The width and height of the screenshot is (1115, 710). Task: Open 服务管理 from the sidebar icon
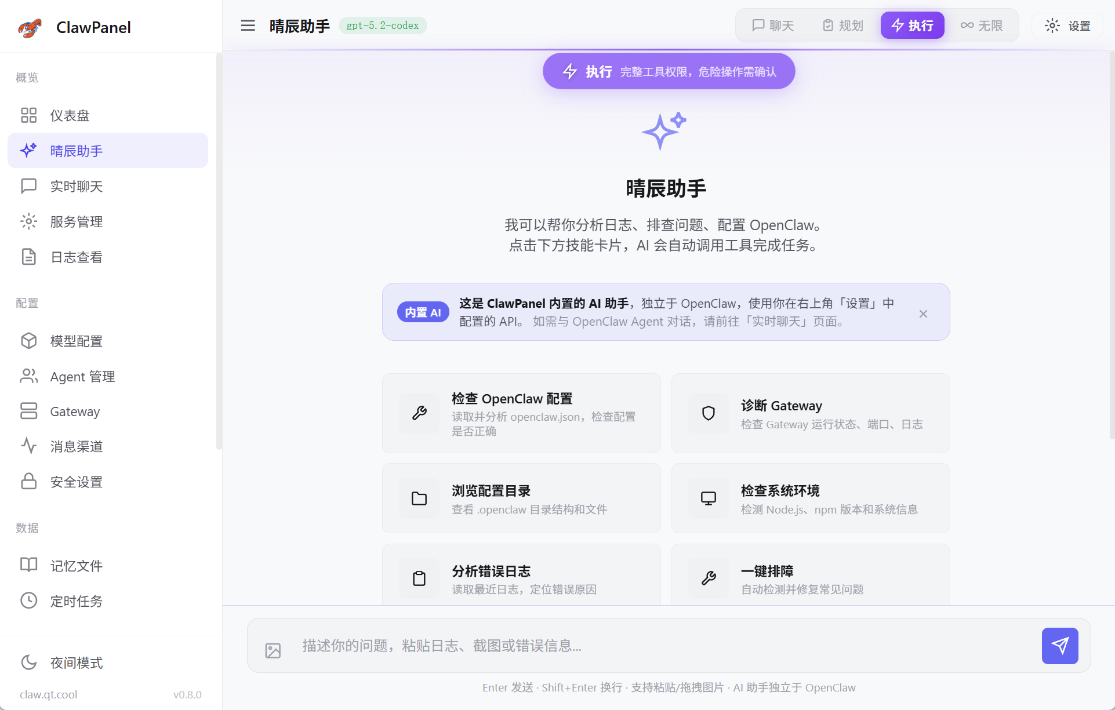click(29, 221)
